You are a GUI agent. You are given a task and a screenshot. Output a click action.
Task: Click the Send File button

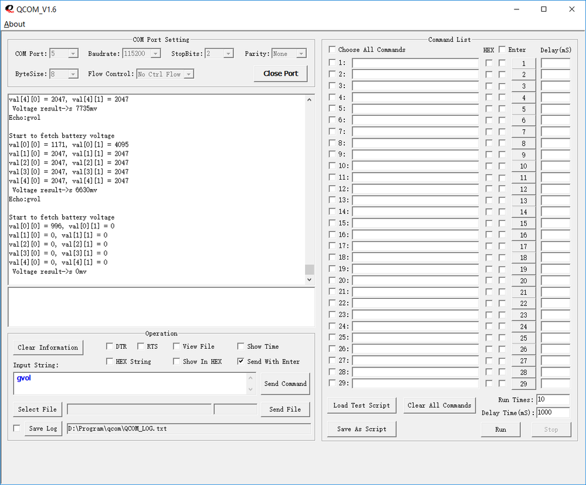(x=285, y=409)
